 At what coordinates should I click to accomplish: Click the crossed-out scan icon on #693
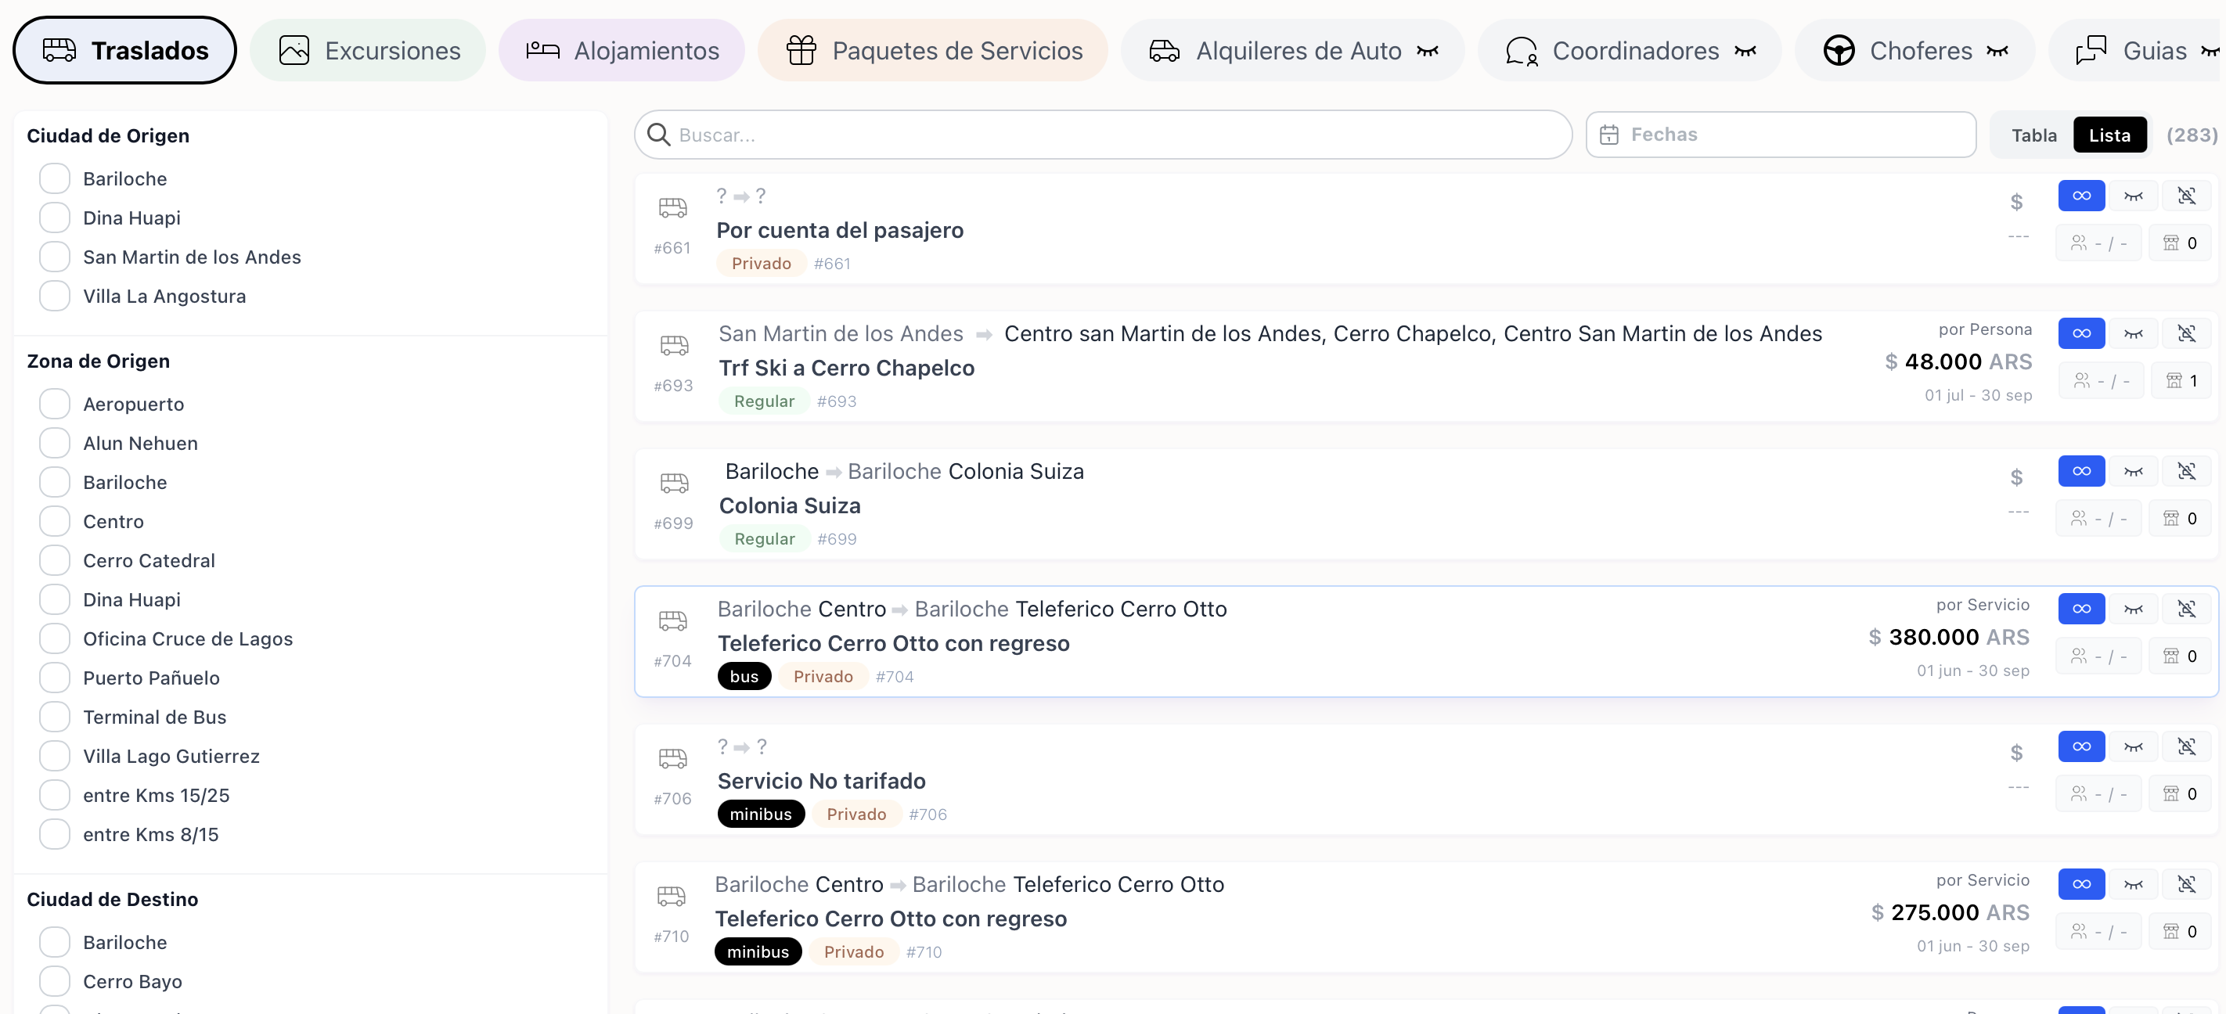[2186, 333]
